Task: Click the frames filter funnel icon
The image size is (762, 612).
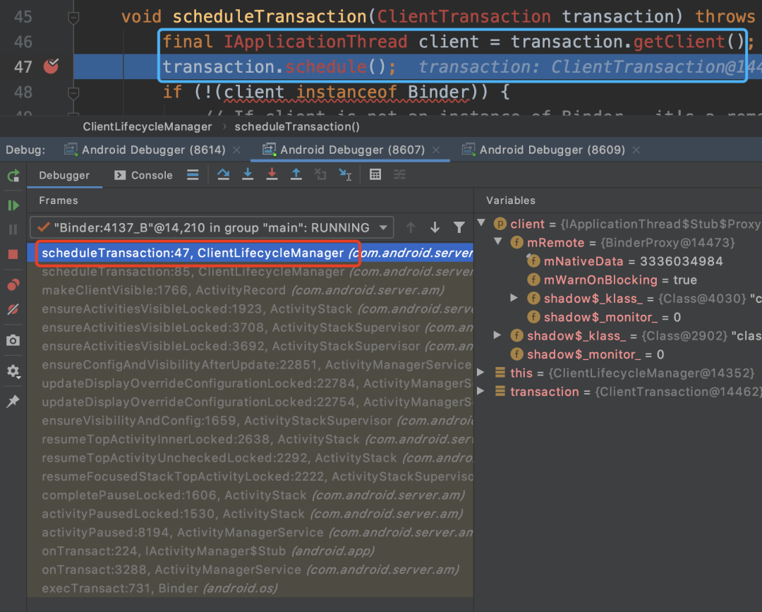Action: [x=459, y=227]
